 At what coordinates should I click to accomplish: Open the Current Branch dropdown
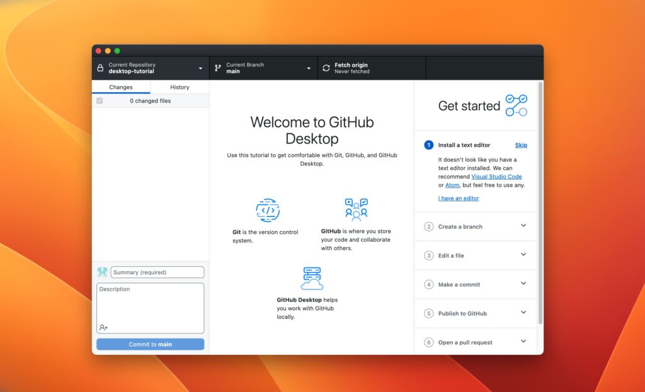tap(263, 67)
